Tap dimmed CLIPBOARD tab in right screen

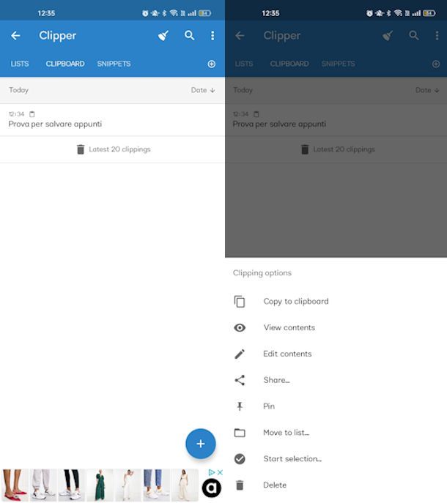(x=289, y=64)
